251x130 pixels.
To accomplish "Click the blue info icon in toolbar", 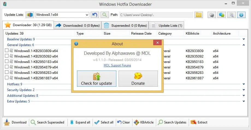I will [241, 15].
